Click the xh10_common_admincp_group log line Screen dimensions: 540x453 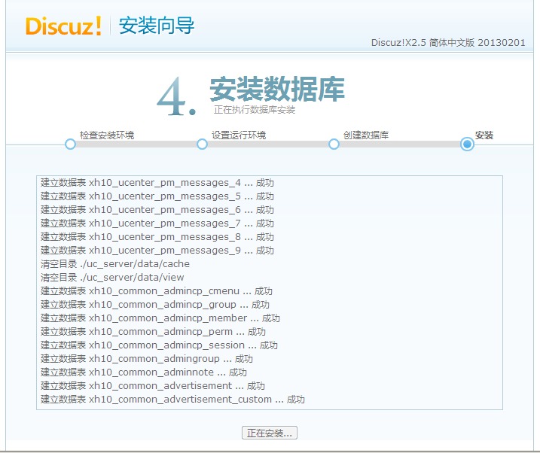[155, 305]
